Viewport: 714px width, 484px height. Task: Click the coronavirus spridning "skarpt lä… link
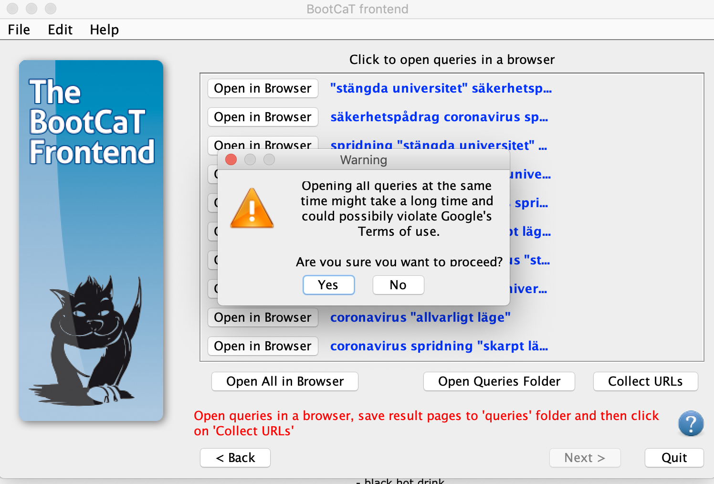439,346
